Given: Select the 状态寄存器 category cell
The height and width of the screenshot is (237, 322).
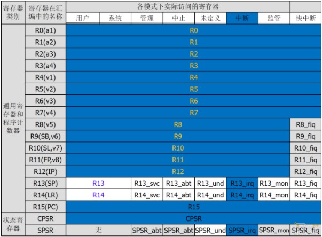Looking at the screenshot, I should tap(13, 224).
